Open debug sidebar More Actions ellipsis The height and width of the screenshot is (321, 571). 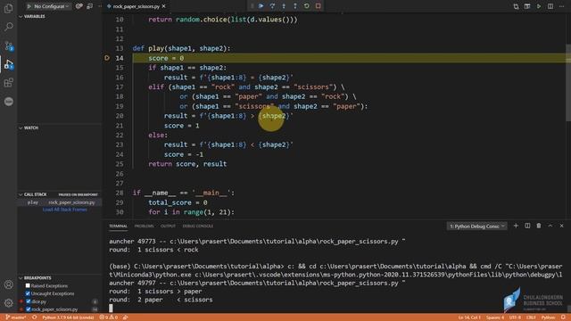tap(100, 6)
